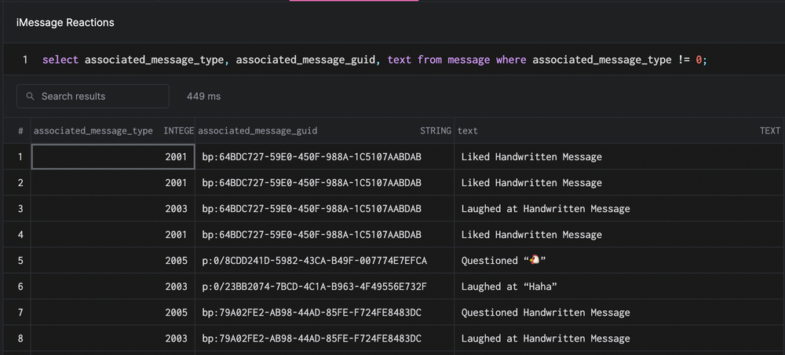Sort by the associated_message_type column header

93,130
